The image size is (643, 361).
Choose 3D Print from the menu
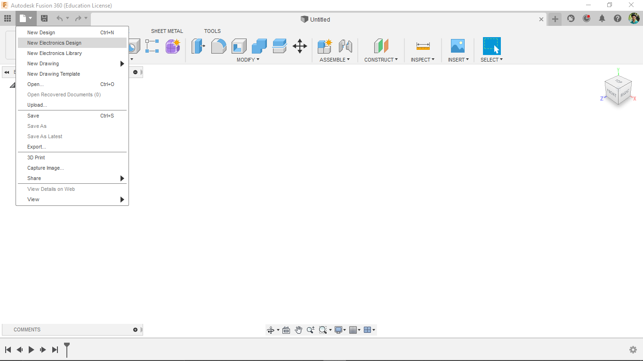(72, 157)
